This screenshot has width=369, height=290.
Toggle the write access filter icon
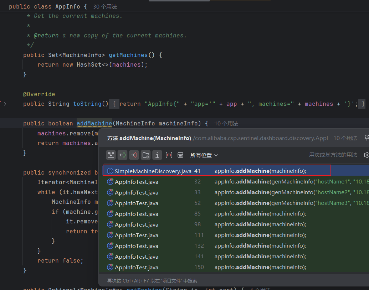[x=134, y=155]
